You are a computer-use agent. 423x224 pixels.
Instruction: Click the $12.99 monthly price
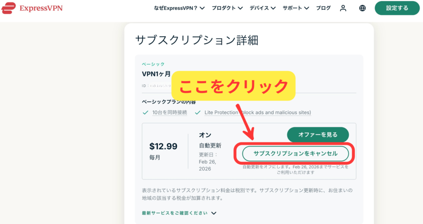(163, 146)
